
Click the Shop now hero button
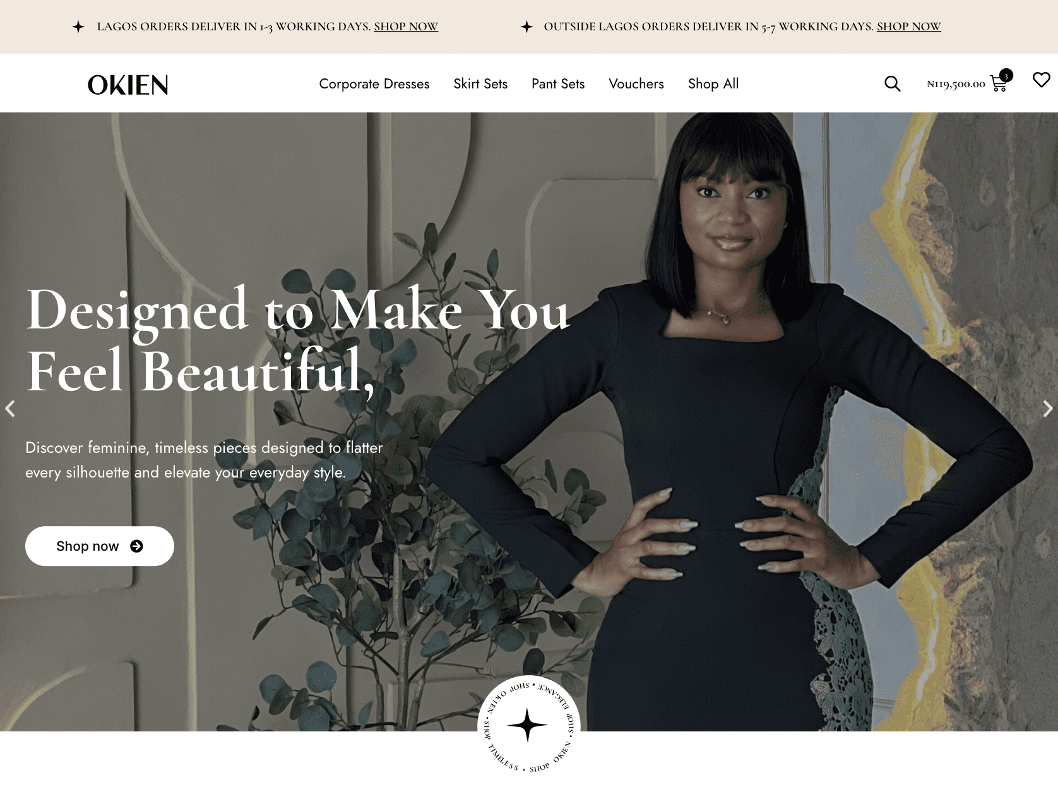coord(100,546)
